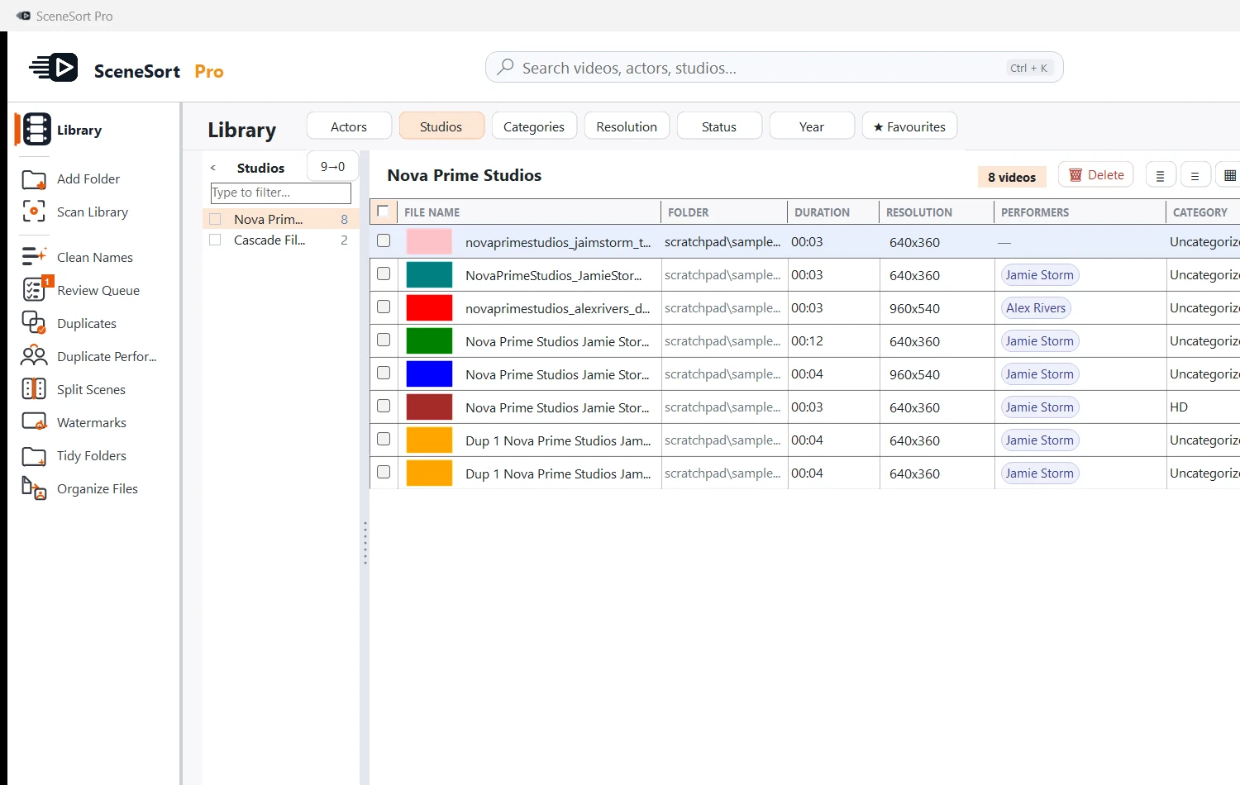
Task: Tick the Nova Prime studio filter checkbox
Action: [x=215, y=219]
